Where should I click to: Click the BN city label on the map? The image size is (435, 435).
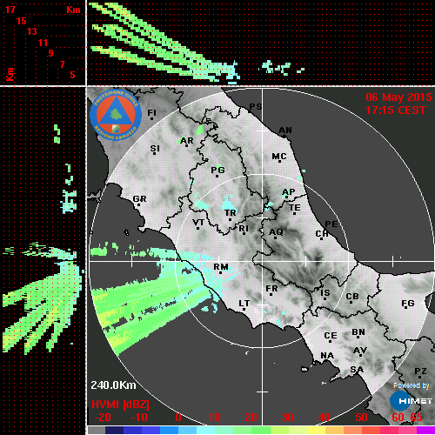[x=358, y=332]
